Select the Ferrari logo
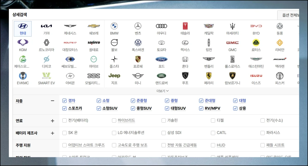Image resolution: width=308 pixels, height=166 pixels. 209,76
